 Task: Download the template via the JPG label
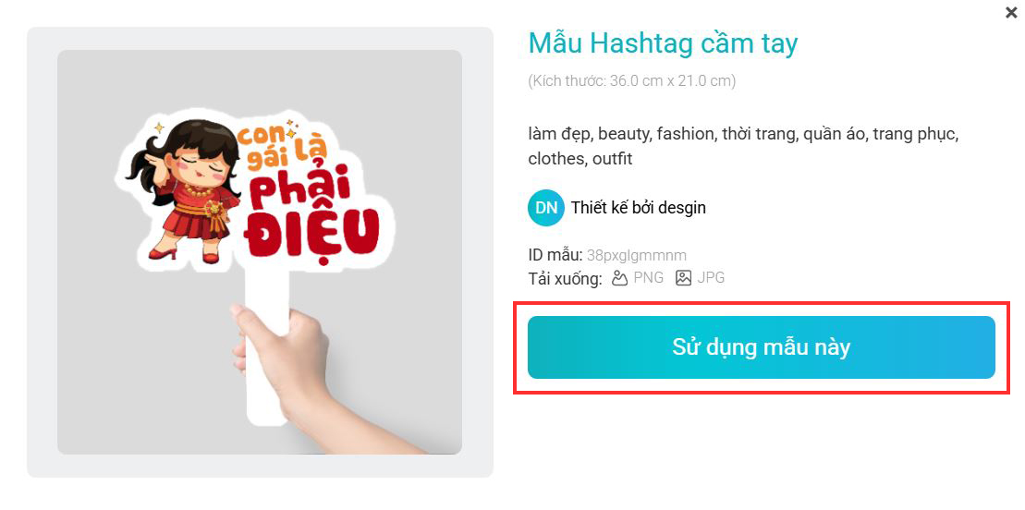click(x=711, y=277)
